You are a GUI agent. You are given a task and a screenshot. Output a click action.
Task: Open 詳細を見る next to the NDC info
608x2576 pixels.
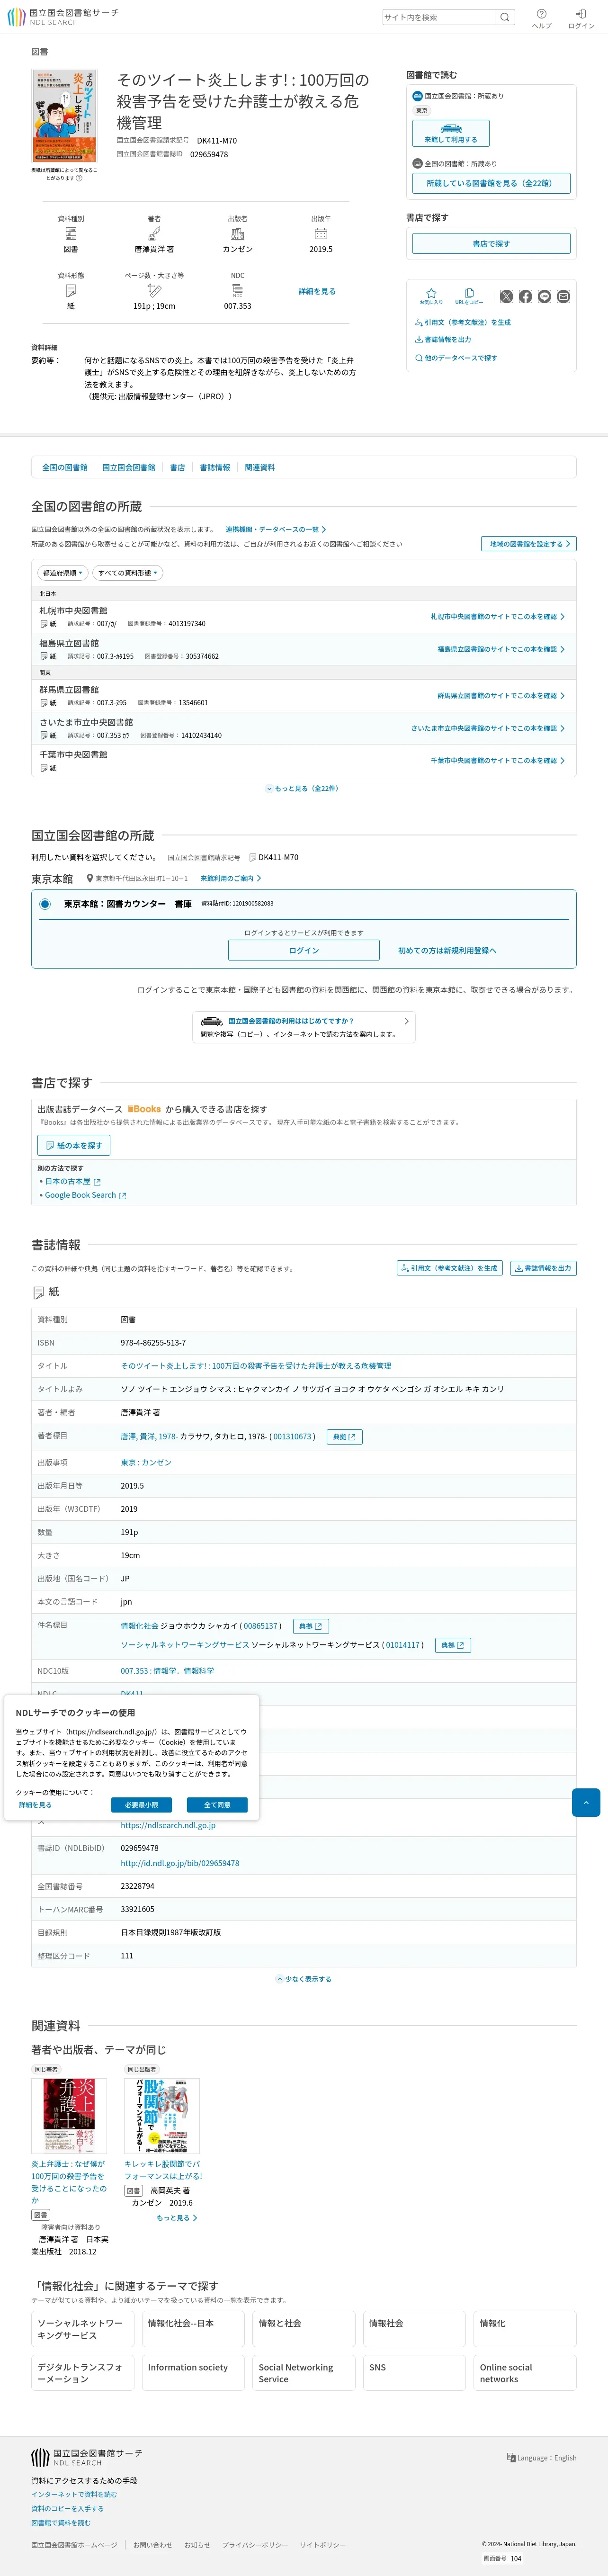click(x=317, y=291)
